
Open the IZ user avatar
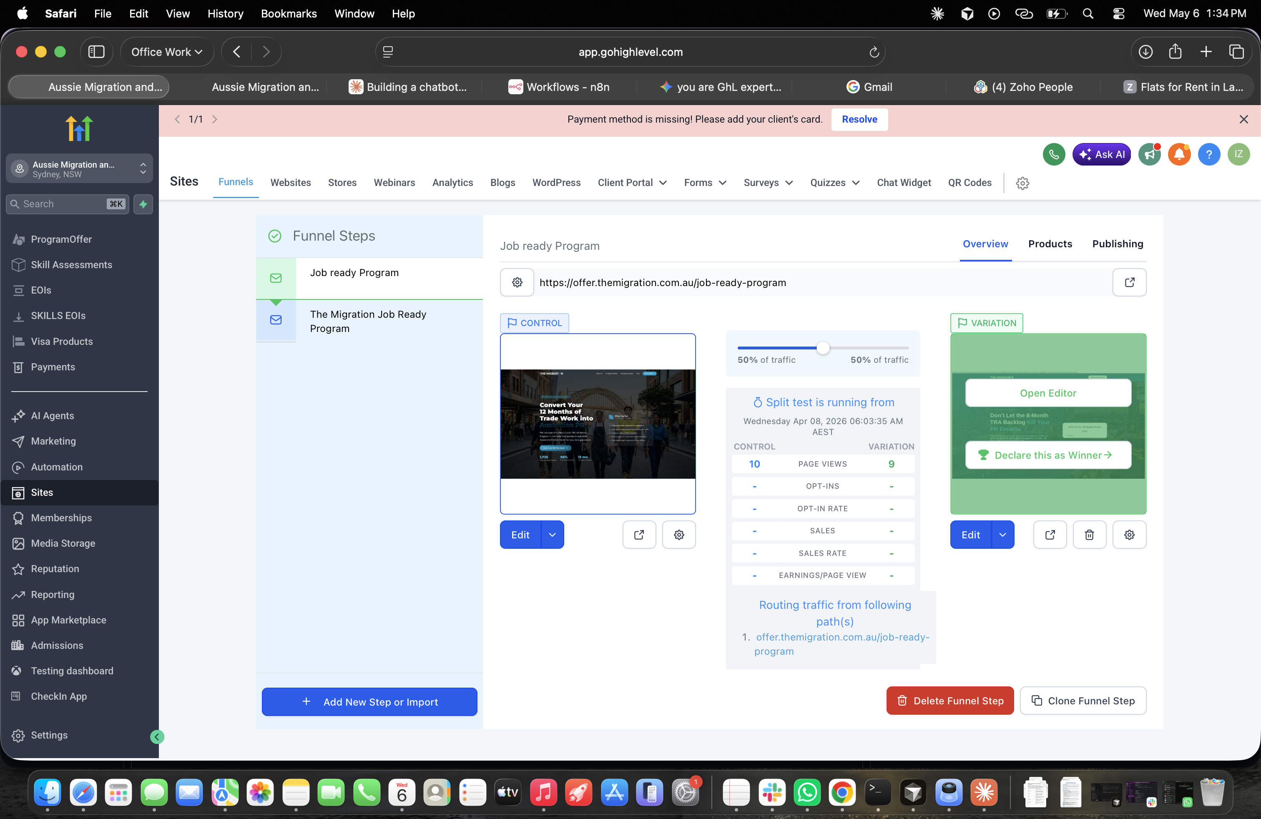(x=1238, y=154)
